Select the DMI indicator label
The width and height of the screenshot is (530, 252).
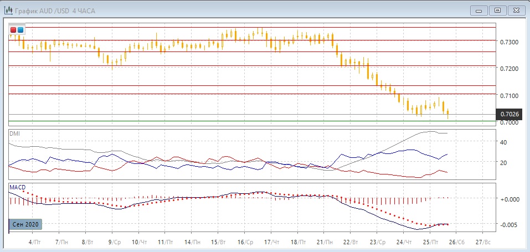coord(14,133)
